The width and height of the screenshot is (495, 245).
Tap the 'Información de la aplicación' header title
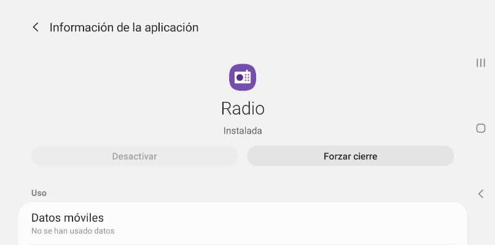click(124, 28)
